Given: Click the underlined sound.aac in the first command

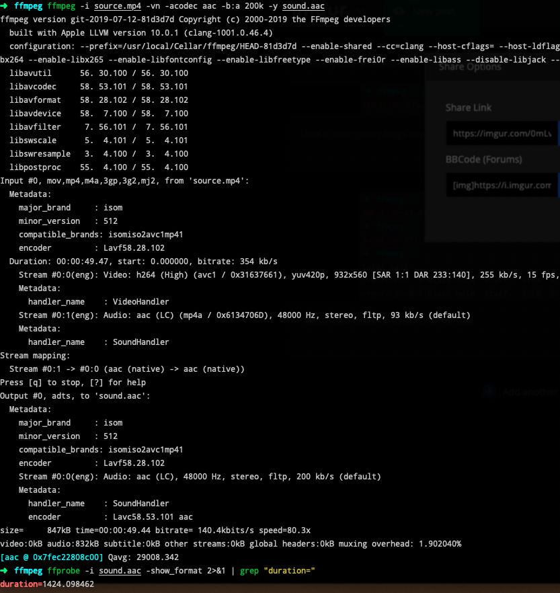Looking at the screenshot, I should click(303, 5).
